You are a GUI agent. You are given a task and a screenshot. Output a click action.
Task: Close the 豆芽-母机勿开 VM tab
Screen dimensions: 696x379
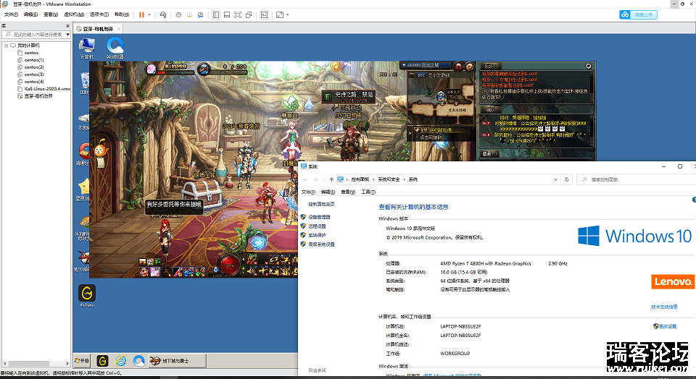[118, 29]
